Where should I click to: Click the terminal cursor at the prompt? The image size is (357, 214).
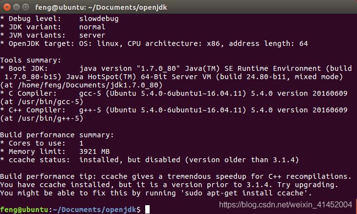(x=147, y=210)
